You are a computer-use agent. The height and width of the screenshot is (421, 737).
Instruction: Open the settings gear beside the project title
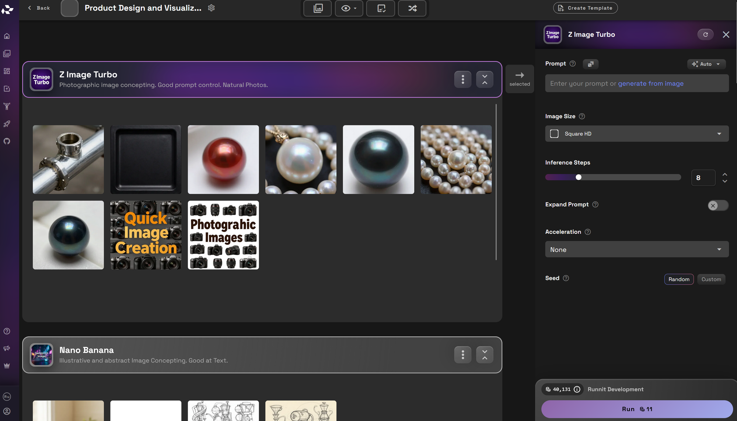click(x=211, y=8)
